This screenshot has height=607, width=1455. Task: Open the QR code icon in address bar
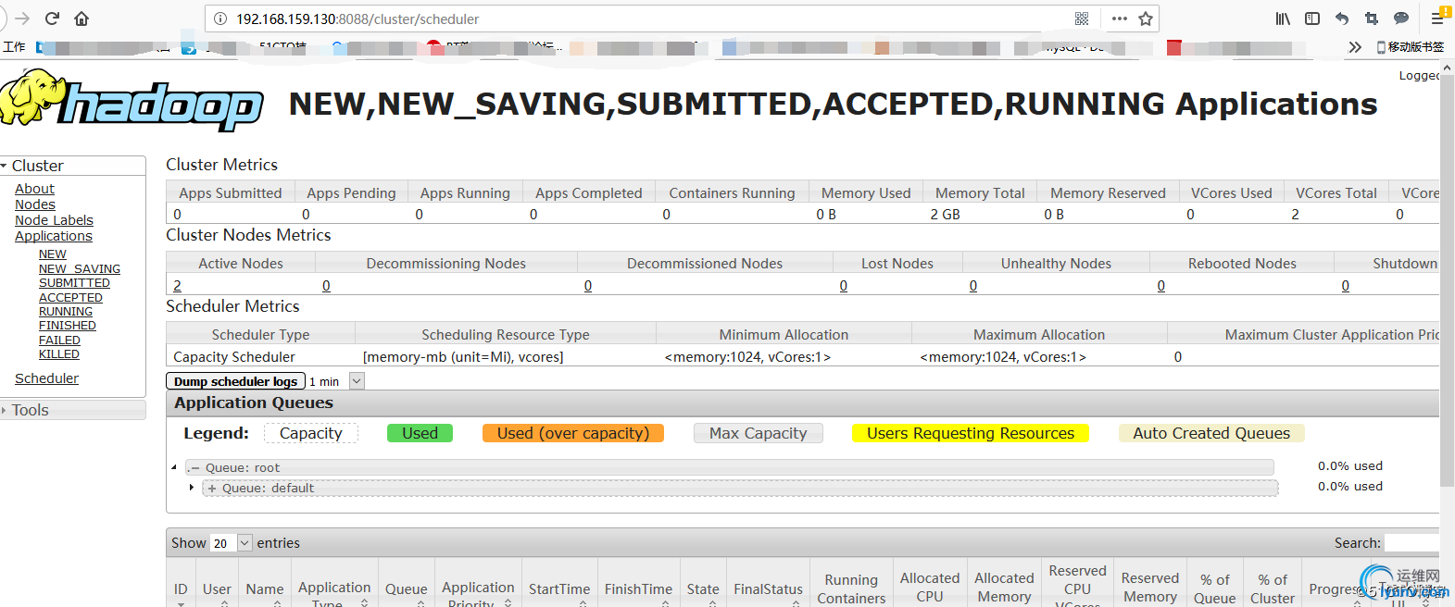[x=1082, y=19]
